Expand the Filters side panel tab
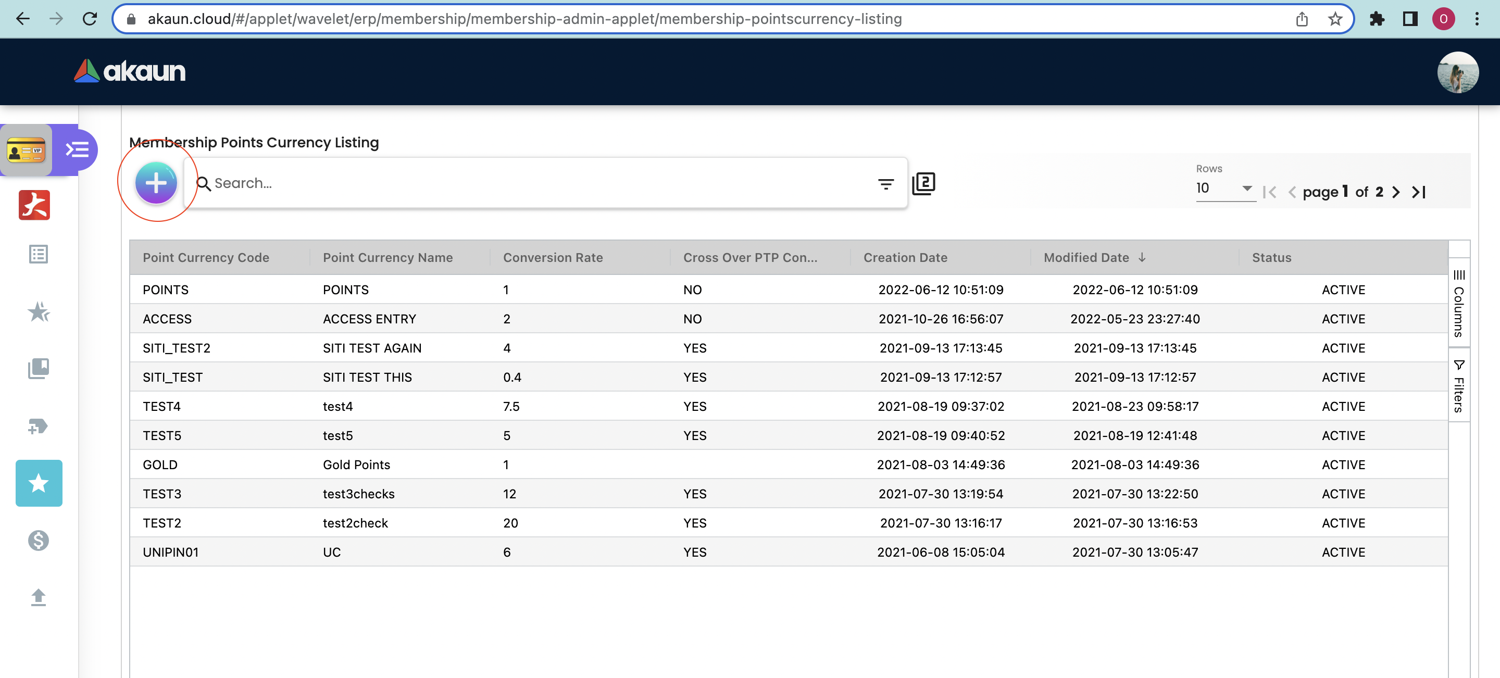The height and width of the screenshot is (678, 1500). [x=1459, y=385]
